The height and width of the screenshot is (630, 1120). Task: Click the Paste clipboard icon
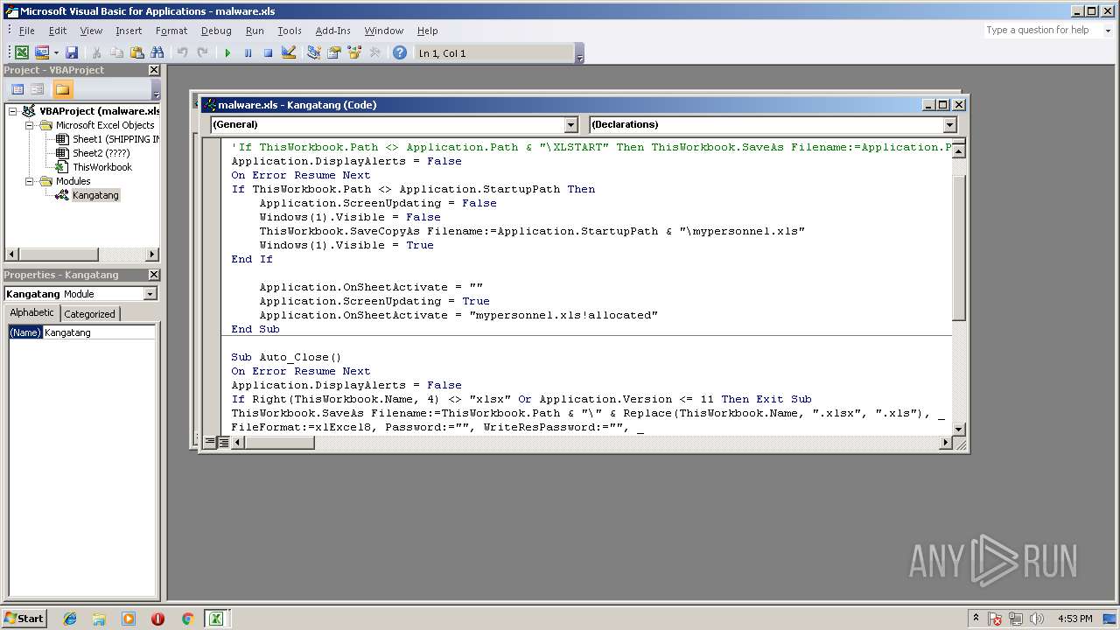coord(136,53)
